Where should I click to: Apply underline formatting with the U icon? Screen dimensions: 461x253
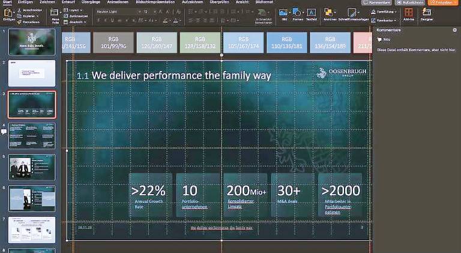tap(112, 20)
